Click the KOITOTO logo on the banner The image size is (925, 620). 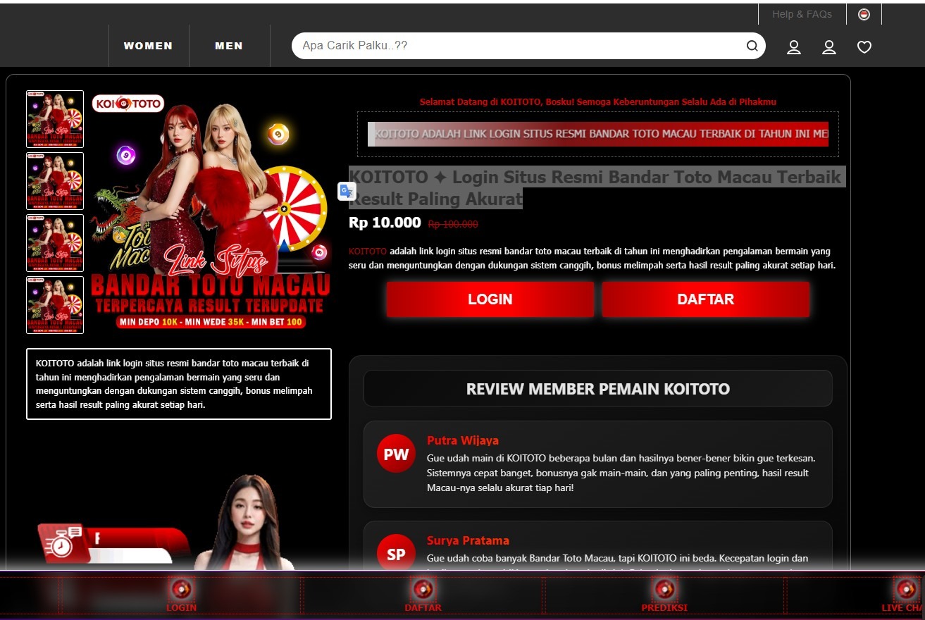click(x=128, y=103)
